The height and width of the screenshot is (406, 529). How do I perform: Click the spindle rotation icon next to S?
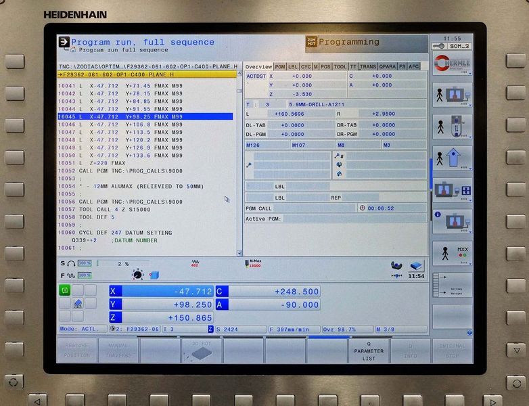pos(71,264)
